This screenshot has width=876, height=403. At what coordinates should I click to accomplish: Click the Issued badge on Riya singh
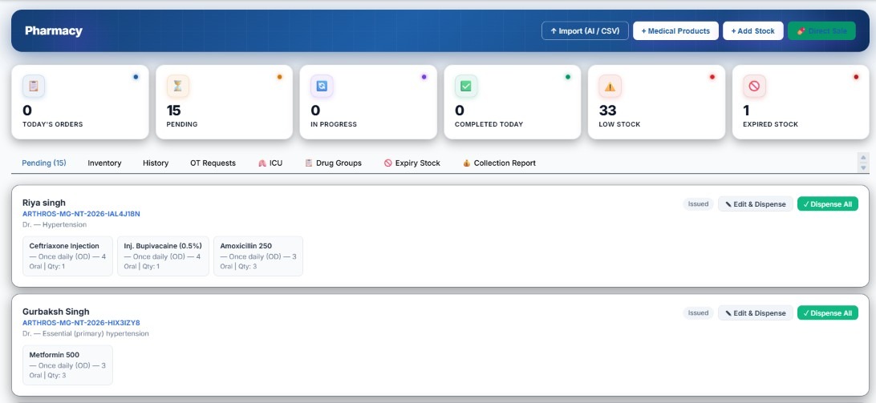click(699, 204)
